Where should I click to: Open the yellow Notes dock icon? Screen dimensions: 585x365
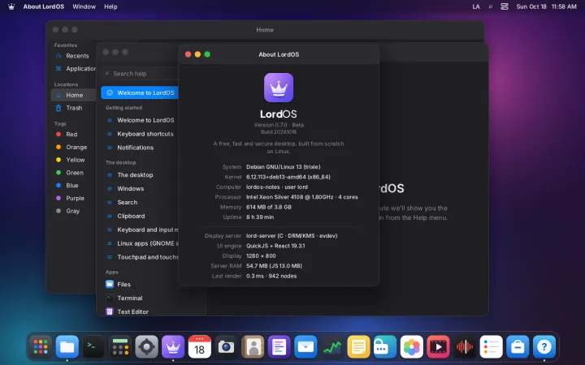[x=358, y=347]
